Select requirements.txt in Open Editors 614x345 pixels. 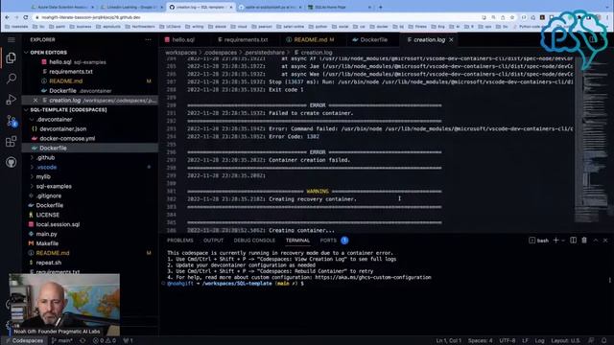click(70, 72)
